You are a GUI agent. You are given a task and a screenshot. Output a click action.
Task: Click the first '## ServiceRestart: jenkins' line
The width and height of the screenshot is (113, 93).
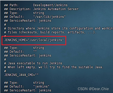tap(28, 21)
